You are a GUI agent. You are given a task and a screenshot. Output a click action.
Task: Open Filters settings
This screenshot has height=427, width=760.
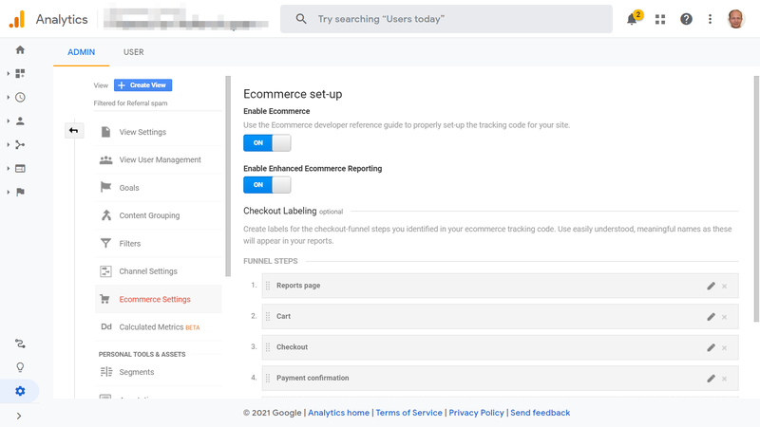pos(158,244)
